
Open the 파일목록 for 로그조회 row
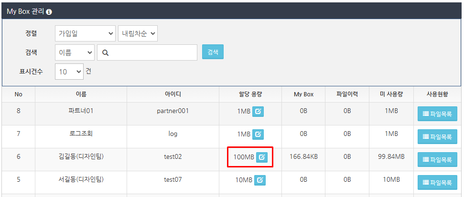tap(437, 137)
